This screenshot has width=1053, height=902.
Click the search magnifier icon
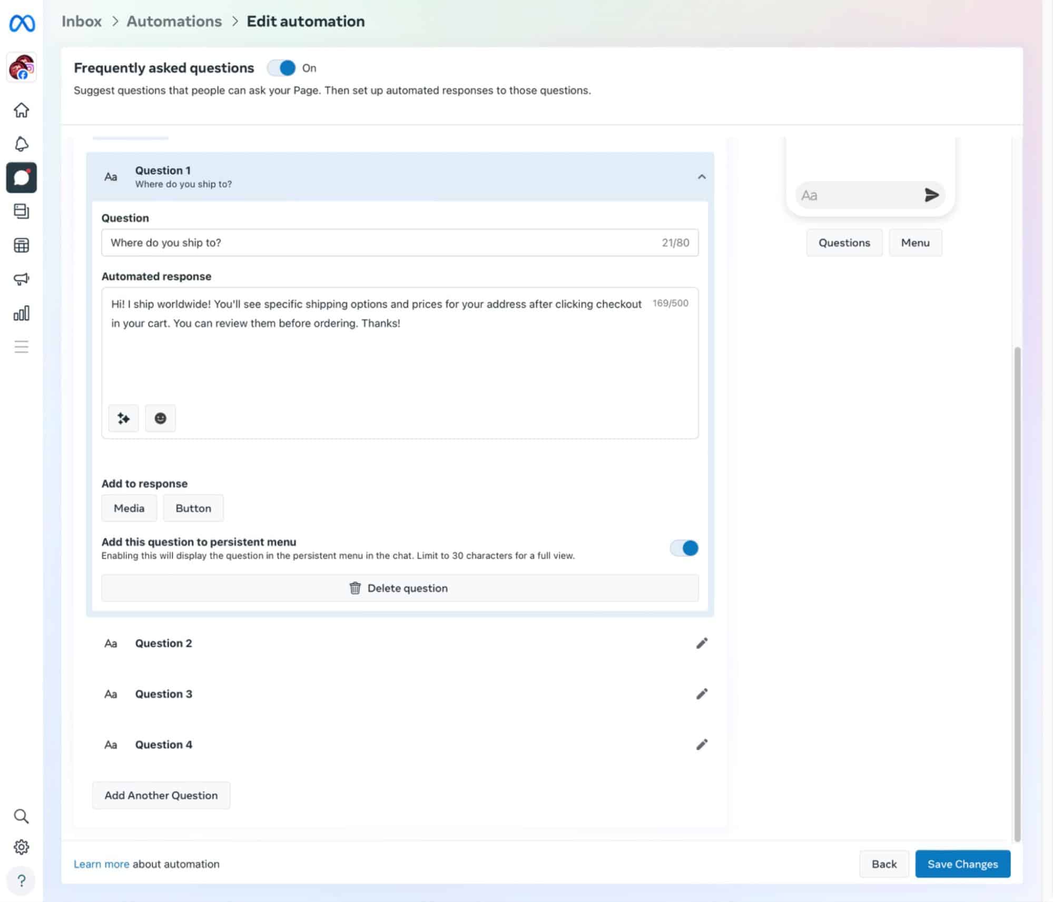21,816
